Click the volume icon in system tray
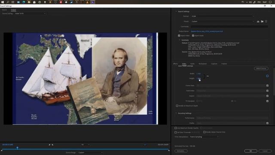The height and width of the screenshot is (155, 275). 250,2
